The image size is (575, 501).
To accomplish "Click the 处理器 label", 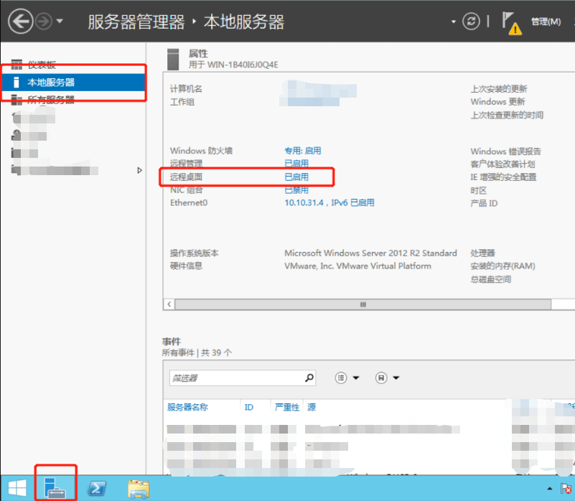I will 482,253.
